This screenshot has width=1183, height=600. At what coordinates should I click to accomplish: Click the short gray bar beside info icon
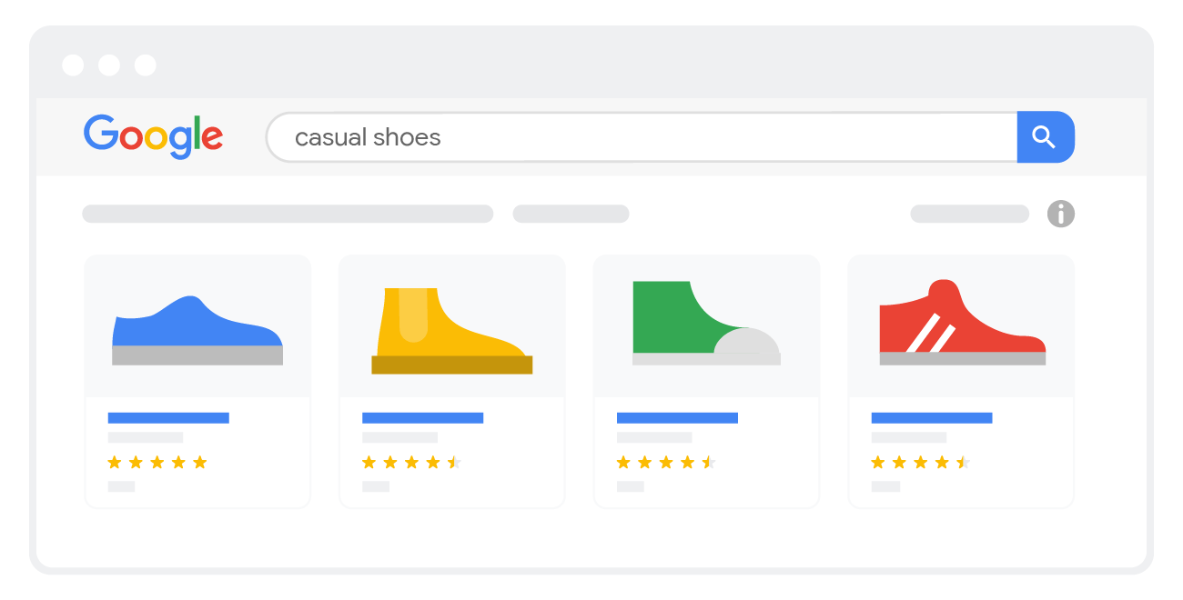click(x=969, y=214)
